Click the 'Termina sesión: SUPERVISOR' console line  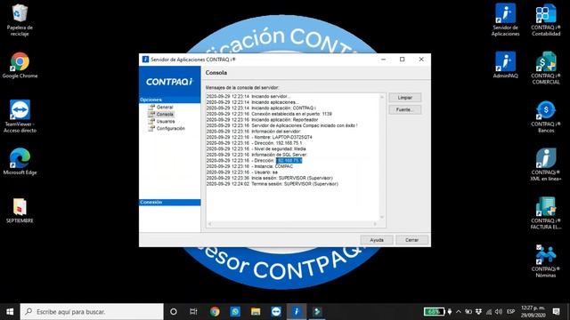coord(273,184)
